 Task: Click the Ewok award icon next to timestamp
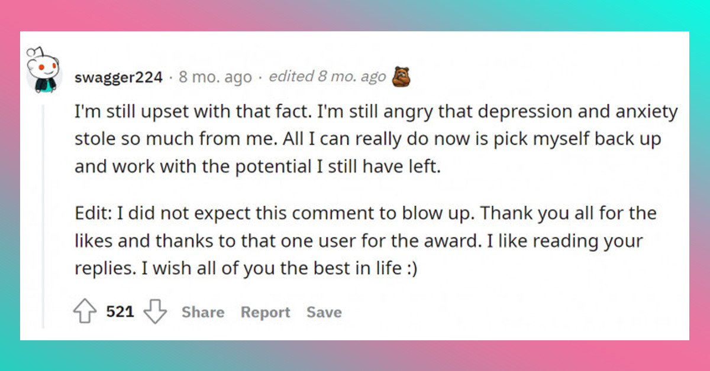pos(402,76)
